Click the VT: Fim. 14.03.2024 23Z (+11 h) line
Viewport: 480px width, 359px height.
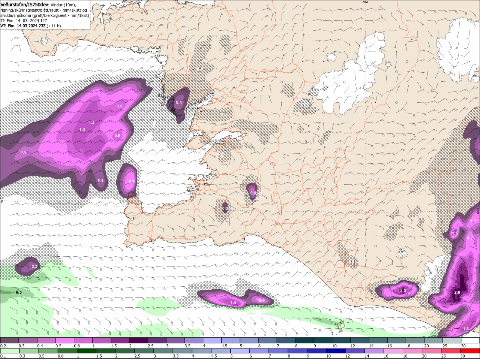(x=31, y=26)
